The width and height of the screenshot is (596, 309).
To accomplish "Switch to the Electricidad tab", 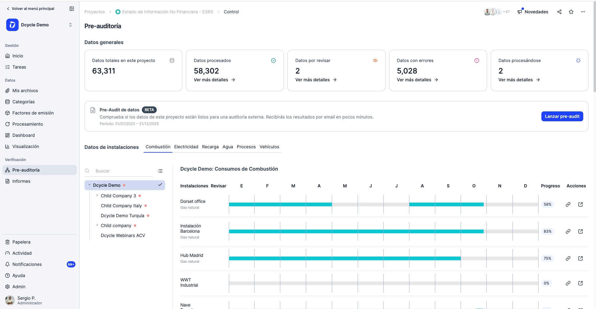I will (186, 147).
